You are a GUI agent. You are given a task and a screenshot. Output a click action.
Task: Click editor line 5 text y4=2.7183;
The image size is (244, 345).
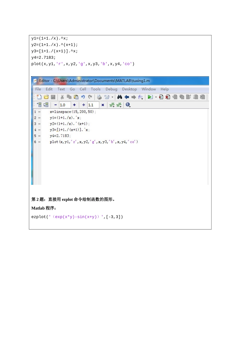[60, 136]
